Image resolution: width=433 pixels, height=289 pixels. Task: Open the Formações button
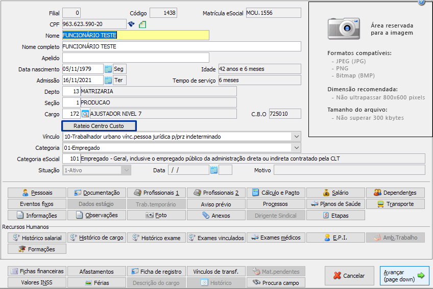37,249
